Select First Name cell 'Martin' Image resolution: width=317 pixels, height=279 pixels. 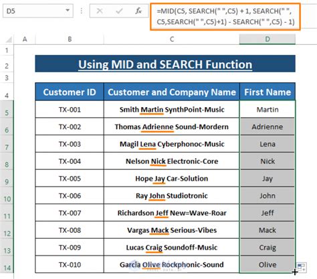tap(268, 109)
